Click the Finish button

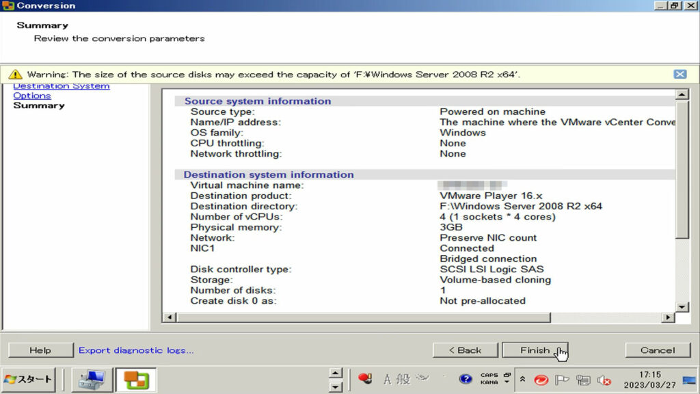pos(535,350)
